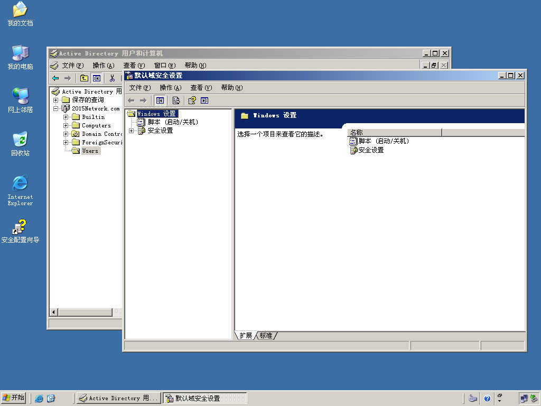
Task: Expand 保存的查询 in Active Directory tree
Action: (x=55, y=100)
